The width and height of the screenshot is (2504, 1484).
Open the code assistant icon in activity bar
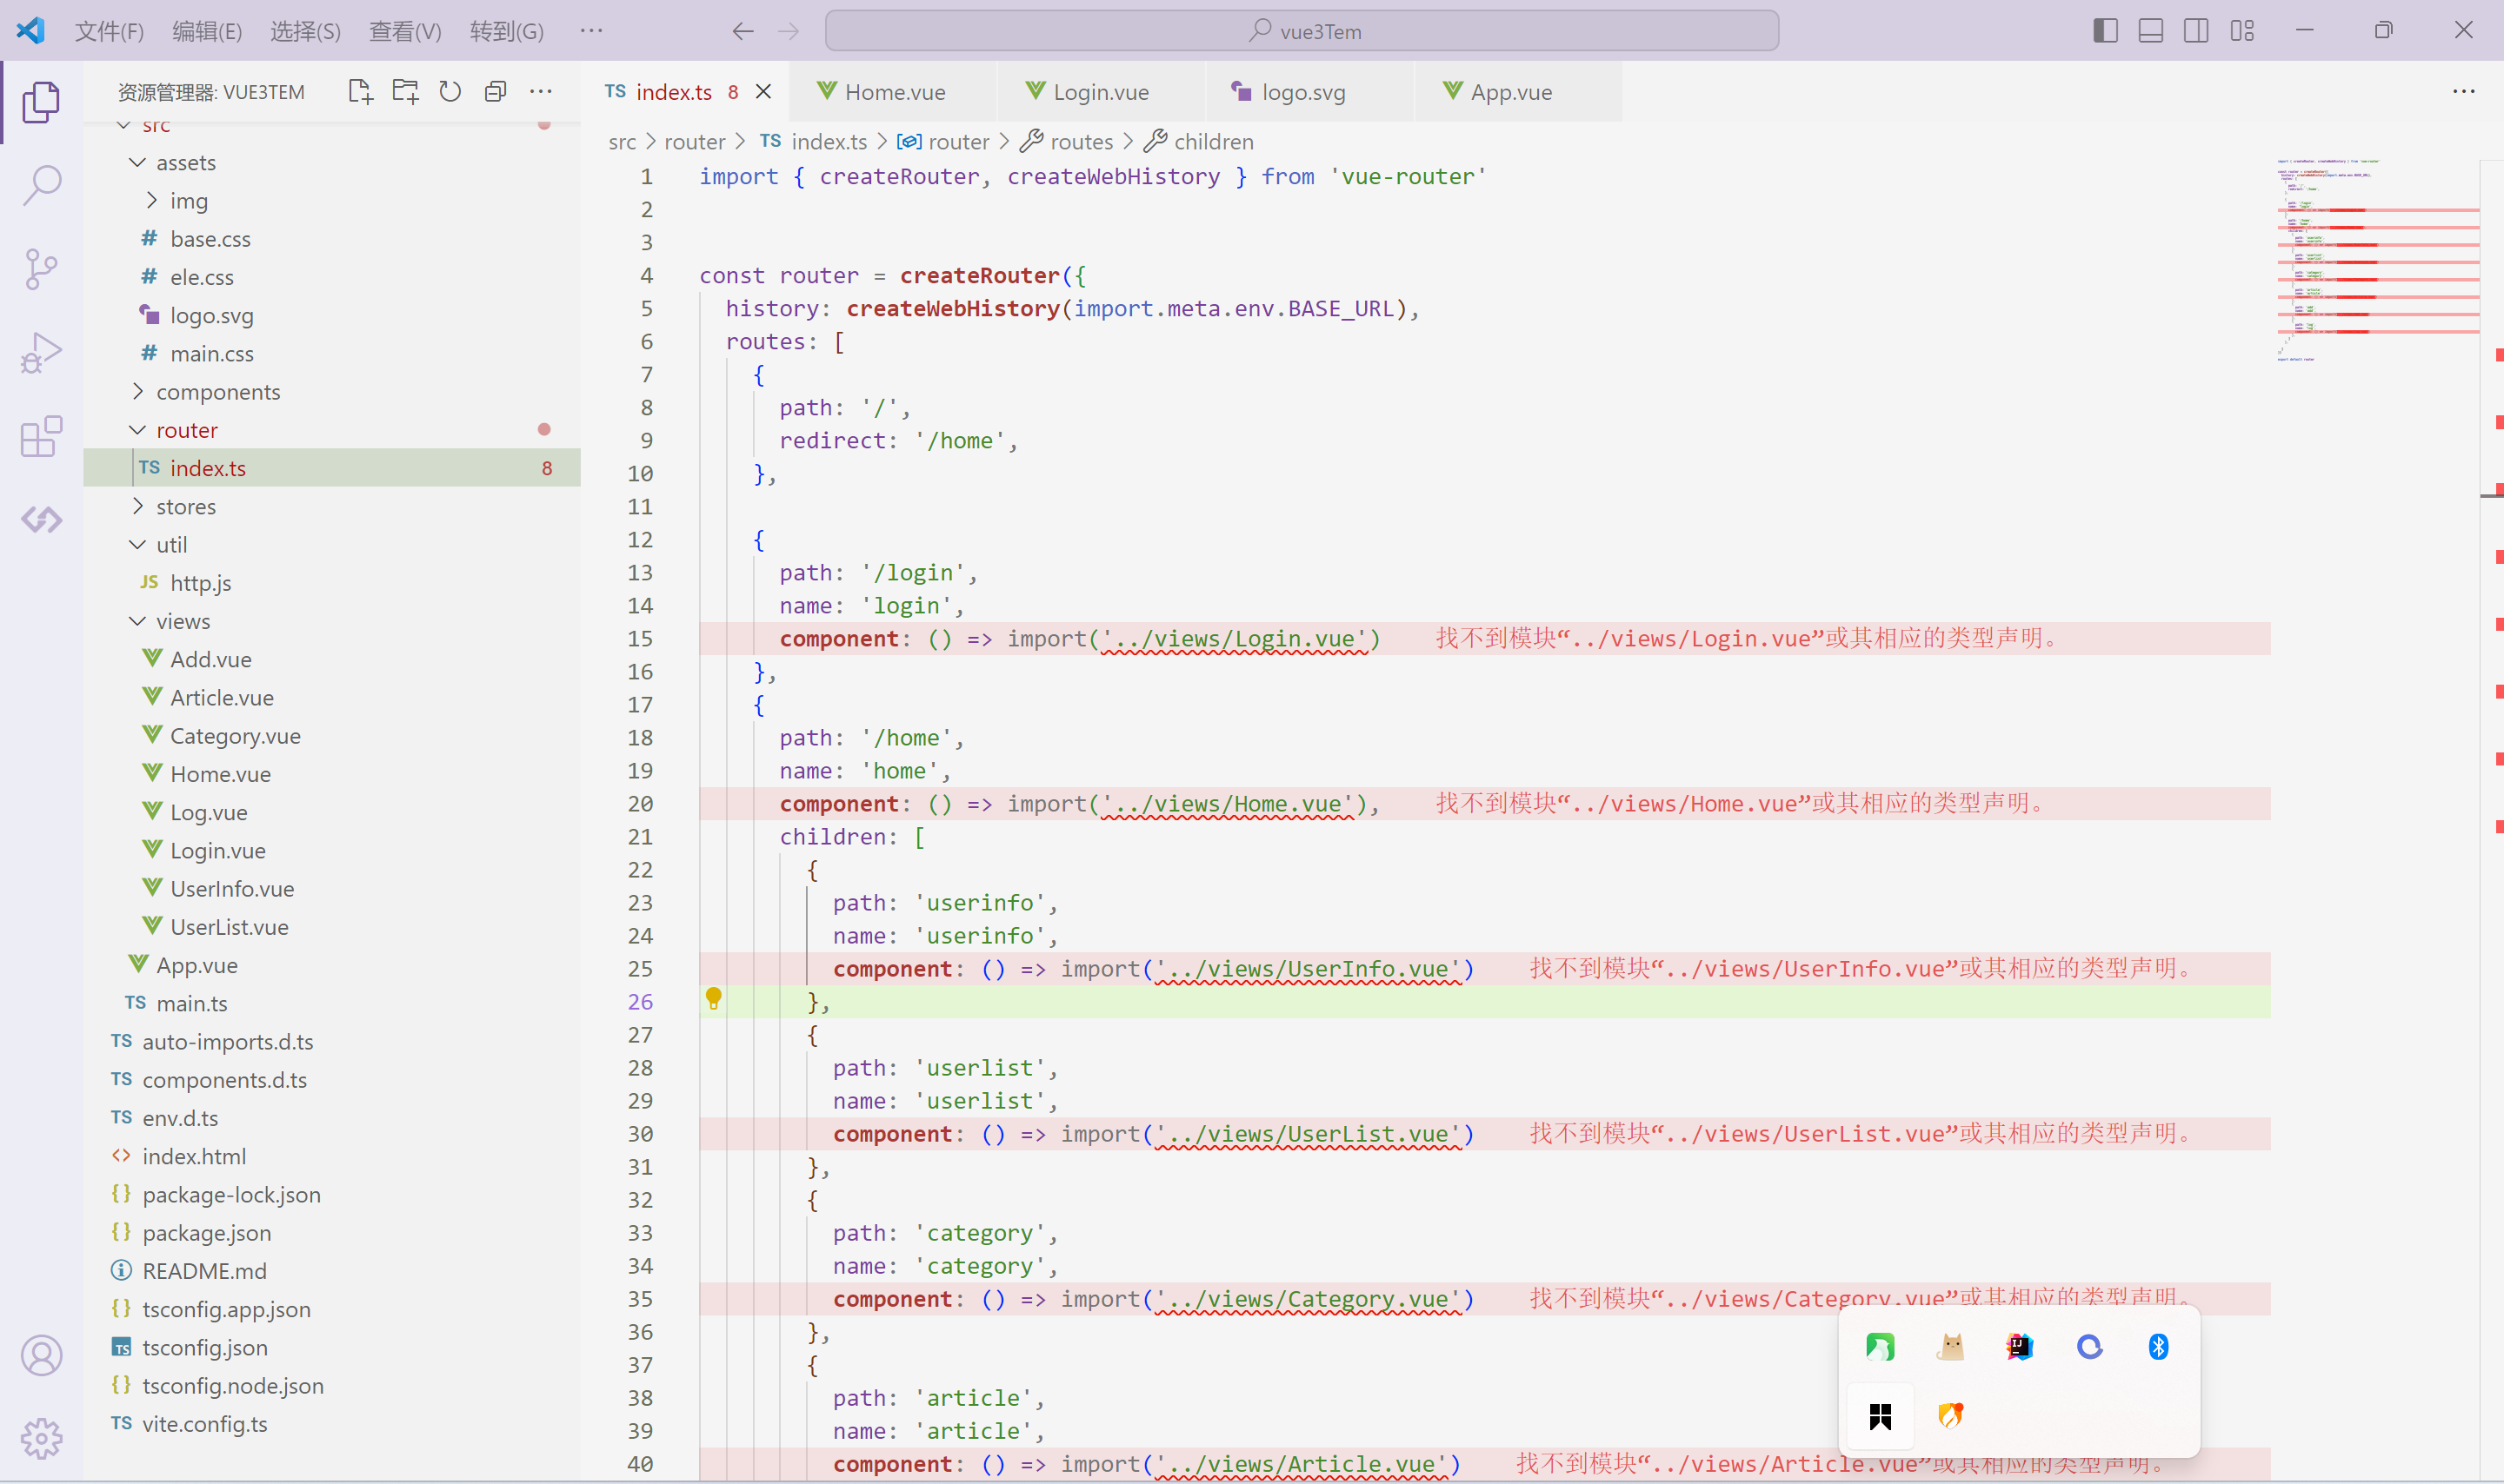[x=41, y=520]
